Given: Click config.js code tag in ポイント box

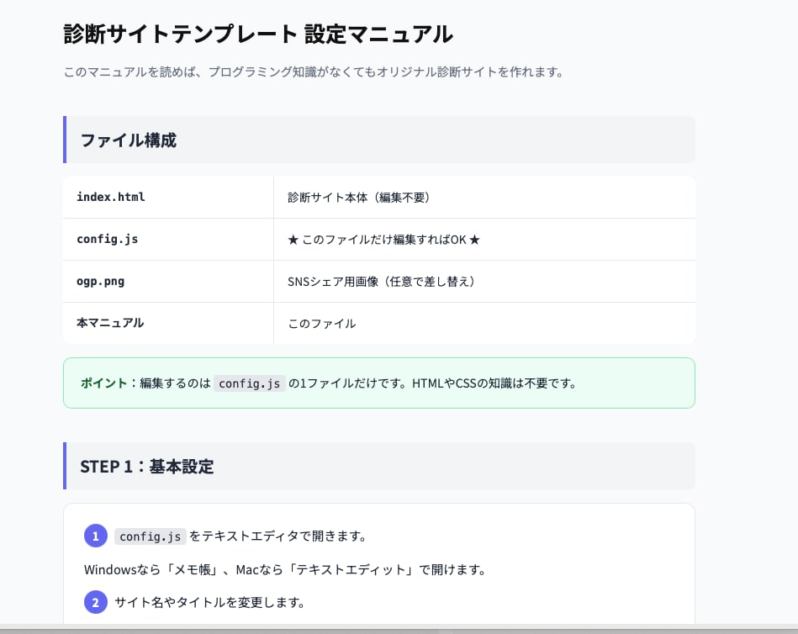Looking at the screenshot, I should (x=250, y=383).
